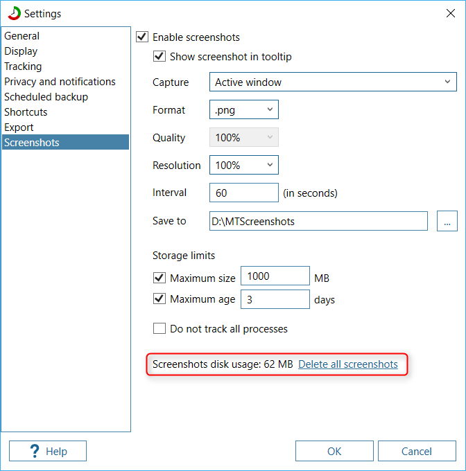Click the ManicTime logo icon in title bar

pyautogui.click(x=14, y=14)
